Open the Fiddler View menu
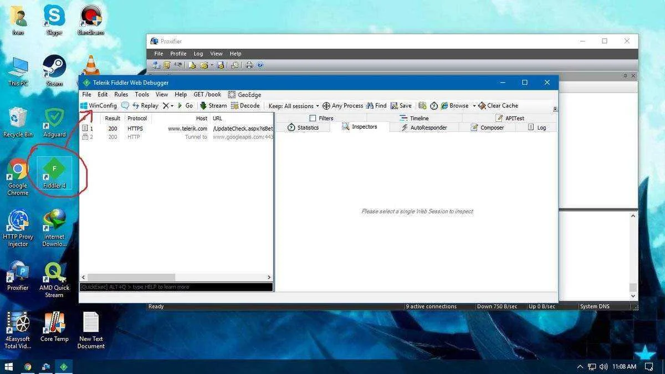This screenshot has width=665, height=374. pos(162,95)
